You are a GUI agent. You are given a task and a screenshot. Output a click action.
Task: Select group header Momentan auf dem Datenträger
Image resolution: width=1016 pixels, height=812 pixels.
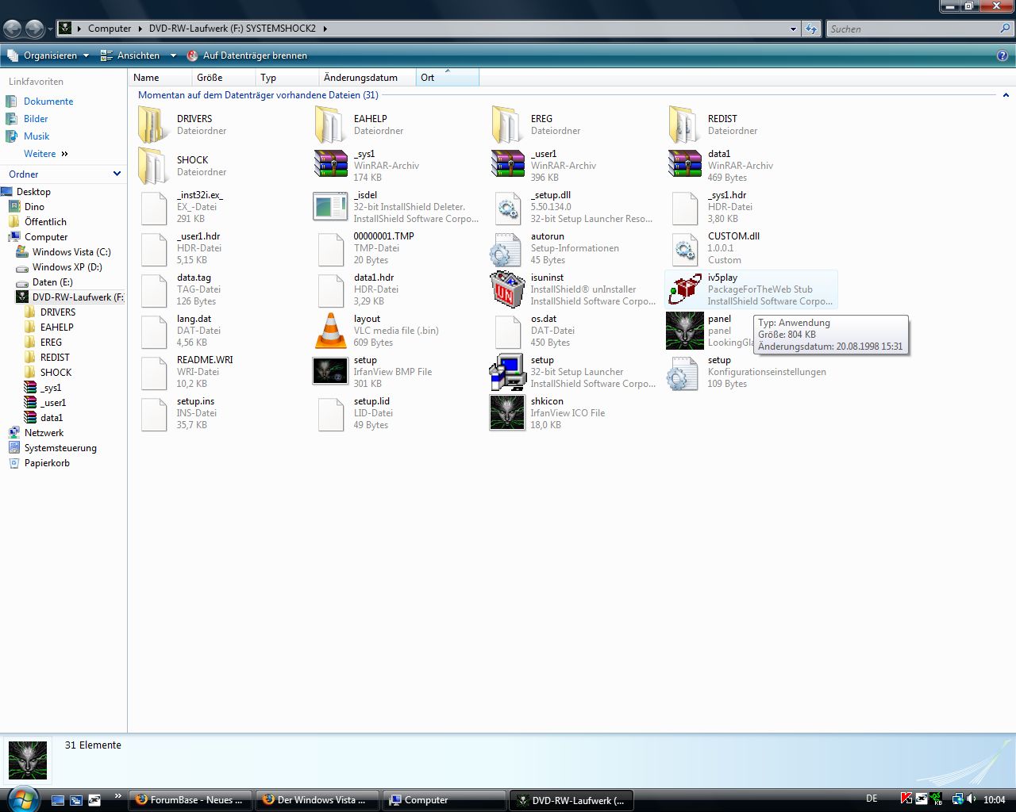pyautogui.click(x=258, y=95)
